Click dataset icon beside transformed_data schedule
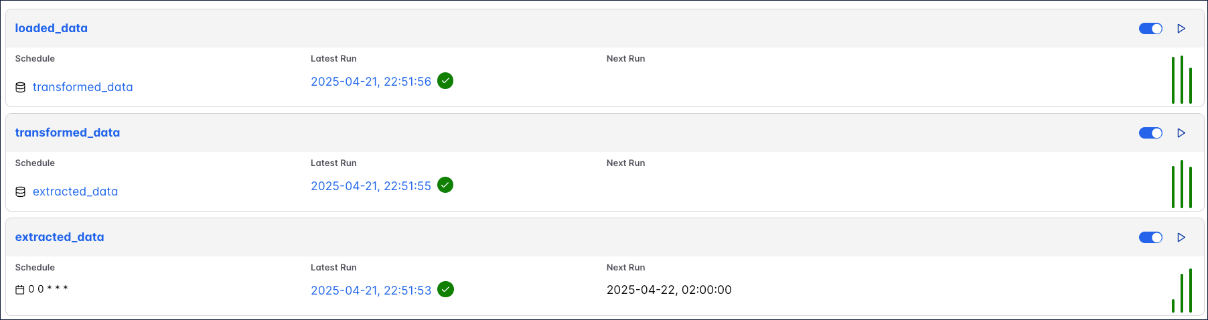 pos(21,87)
